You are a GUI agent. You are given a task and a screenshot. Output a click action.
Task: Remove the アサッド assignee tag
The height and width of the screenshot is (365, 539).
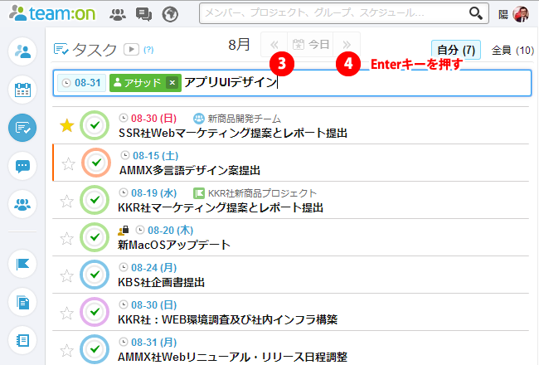click(x=172, y=83)
